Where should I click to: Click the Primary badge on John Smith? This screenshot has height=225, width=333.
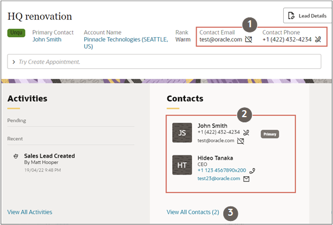coord(270,134)
